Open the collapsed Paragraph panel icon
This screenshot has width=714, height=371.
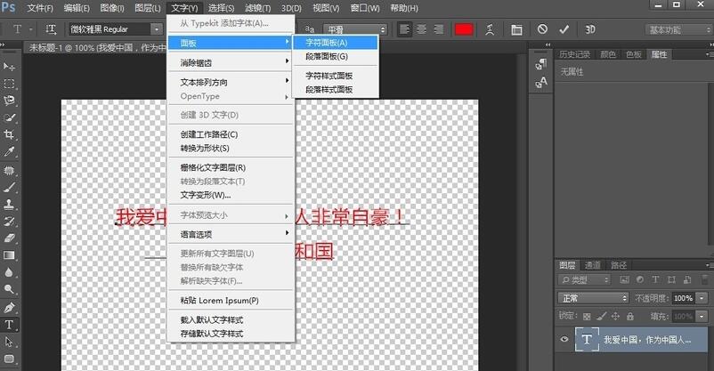click(541, 65)
